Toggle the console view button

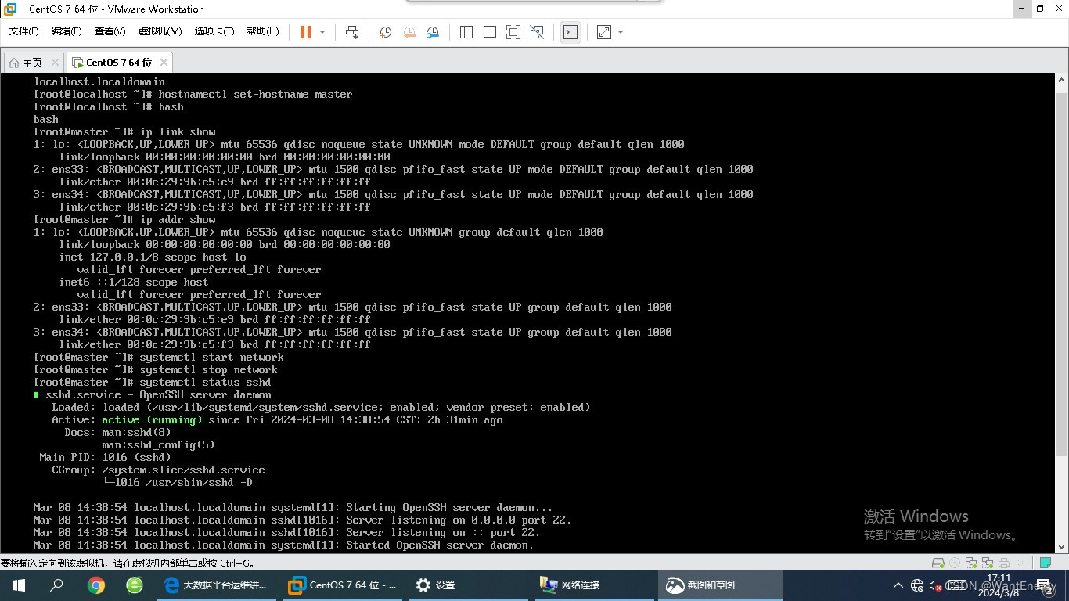570,32
